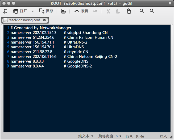This screenshot has width=174, height=140.
Task: Click on 'nameserver 202.106.116.6' text
Action: [34, 57]
